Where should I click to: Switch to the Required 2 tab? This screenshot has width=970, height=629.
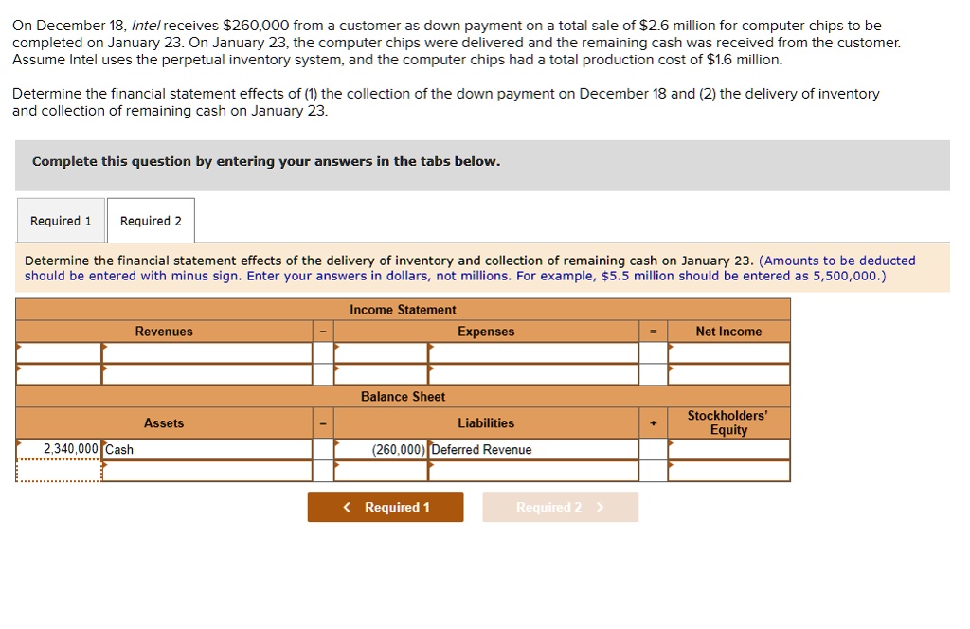tap(151, 220)
